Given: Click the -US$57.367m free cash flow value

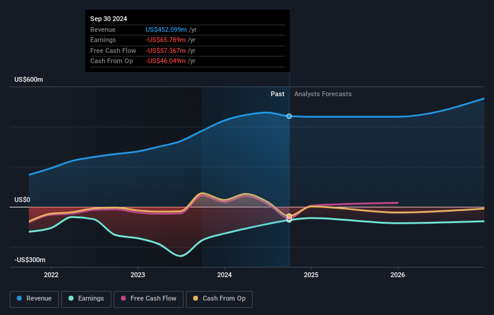Looking at the screenshot, I should tap(165, 50).
